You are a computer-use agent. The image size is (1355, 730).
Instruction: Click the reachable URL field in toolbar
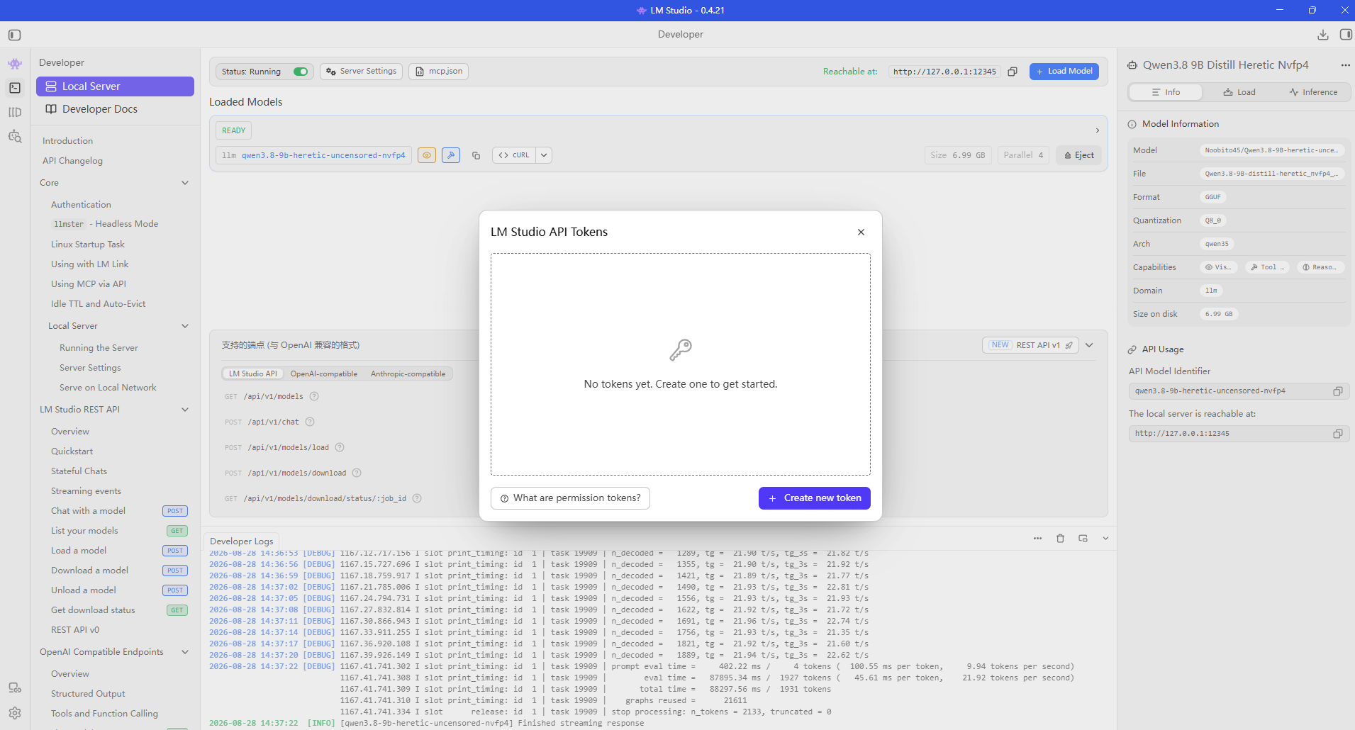944,72
